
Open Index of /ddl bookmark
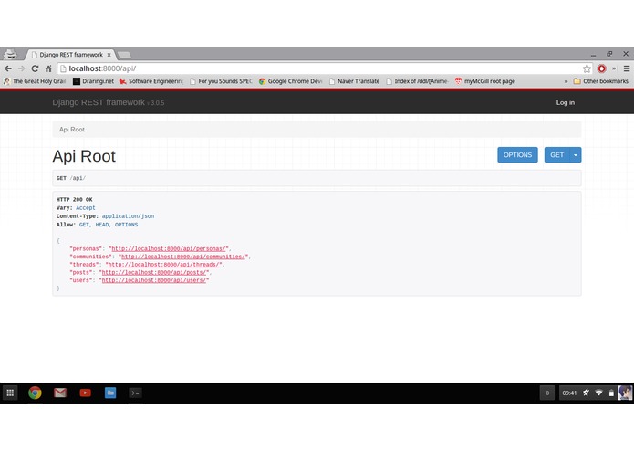click(x=417, y=81)
